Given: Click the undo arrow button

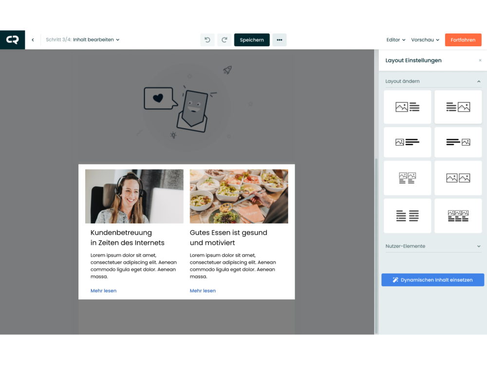Looking at the screenshot, I should tap(207, 40).
